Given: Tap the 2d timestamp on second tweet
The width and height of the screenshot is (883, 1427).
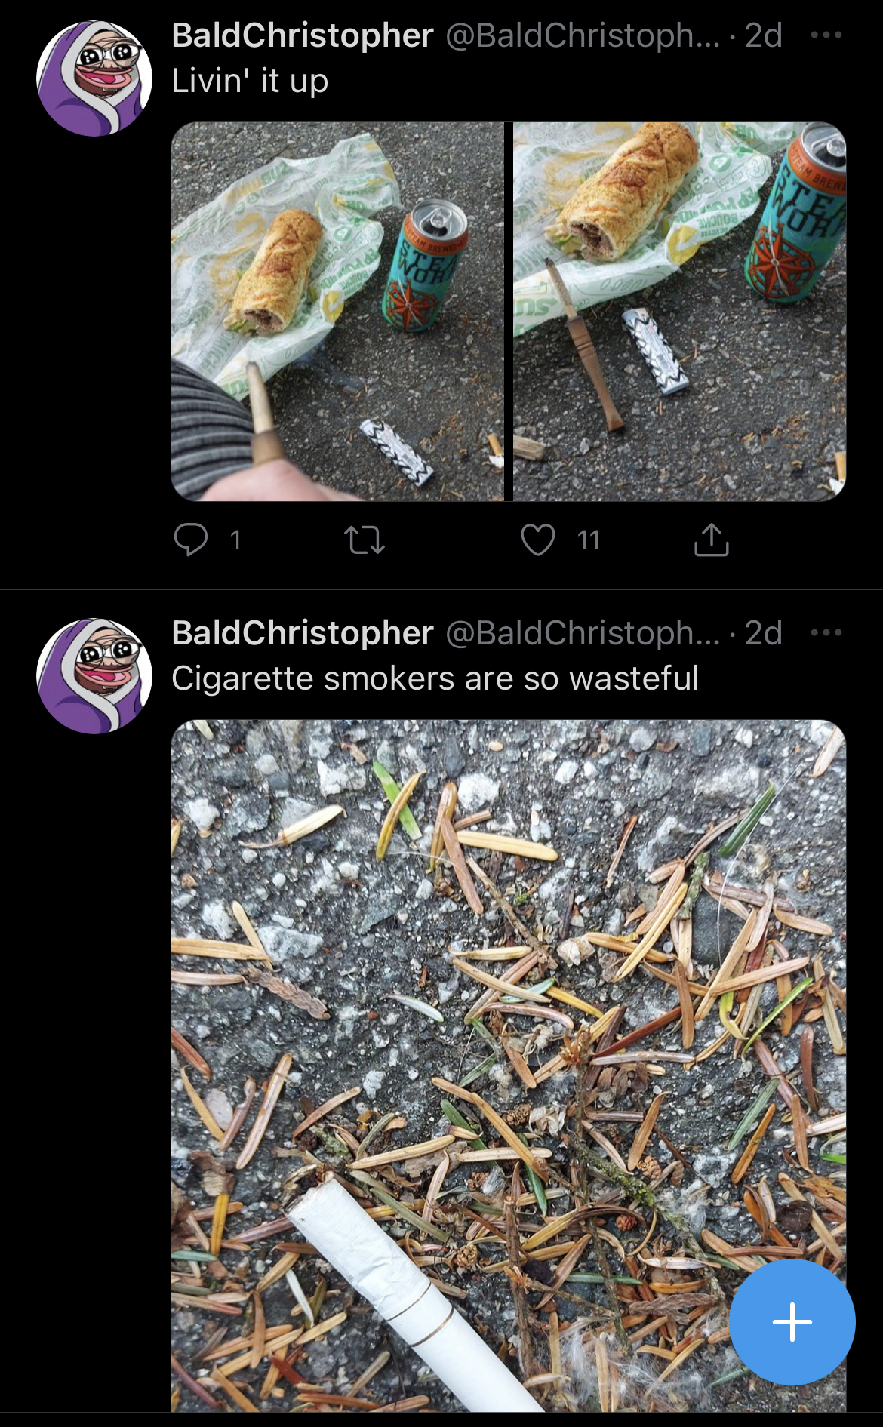Looking at the screenshot, I should pyautogui.click(x=764, y=633).
